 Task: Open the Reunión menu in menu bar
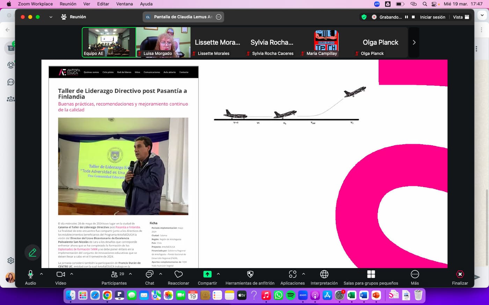[x=68, y=4]
